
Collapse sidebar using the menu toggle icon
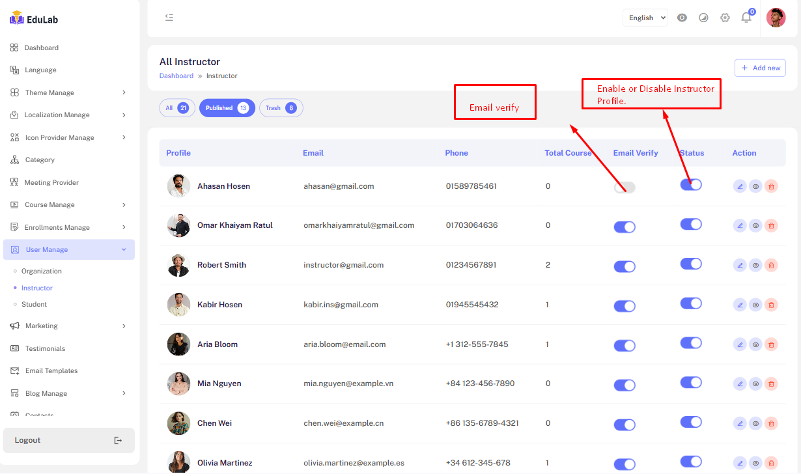(x=169, y=18)
